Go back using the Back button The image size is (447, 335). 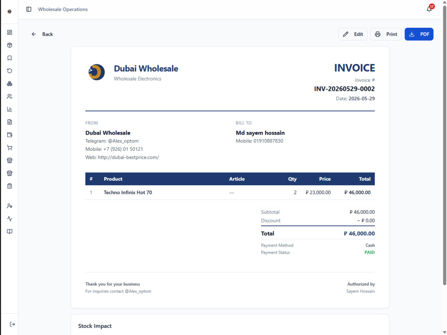click(42, 34)
